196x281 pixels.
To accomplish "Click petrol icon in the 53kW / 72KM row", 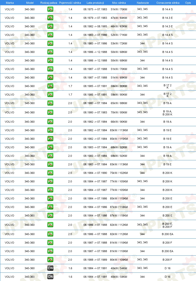I will [50, 43].
